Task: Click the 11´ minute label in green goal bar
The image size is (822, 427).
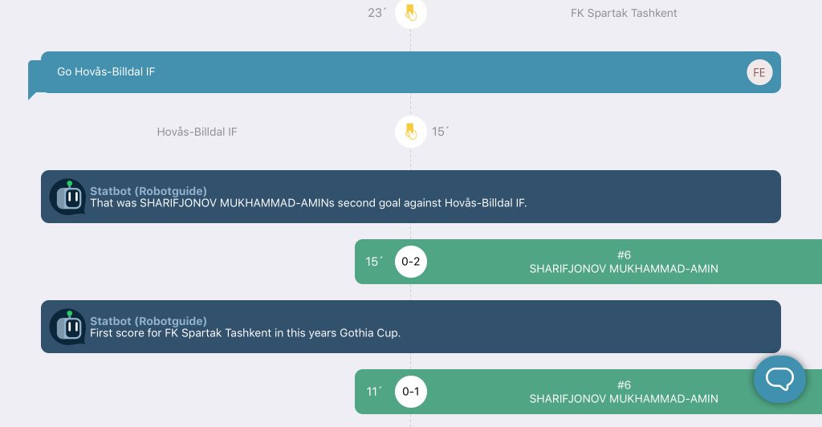Action: point(373,392)
